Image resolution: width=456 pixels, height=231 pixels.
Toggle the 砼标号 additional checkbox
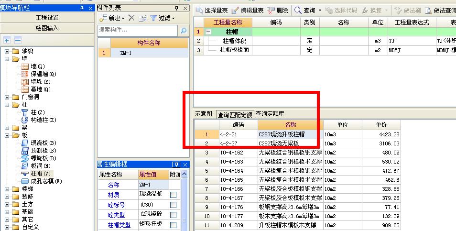(x=174, y=205)
